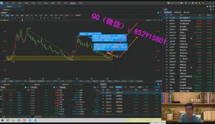Switch to the 保证金自选 watchlist tab
Image resolution: width=215 pixels, height=124 pixels.
click(177, 13)
